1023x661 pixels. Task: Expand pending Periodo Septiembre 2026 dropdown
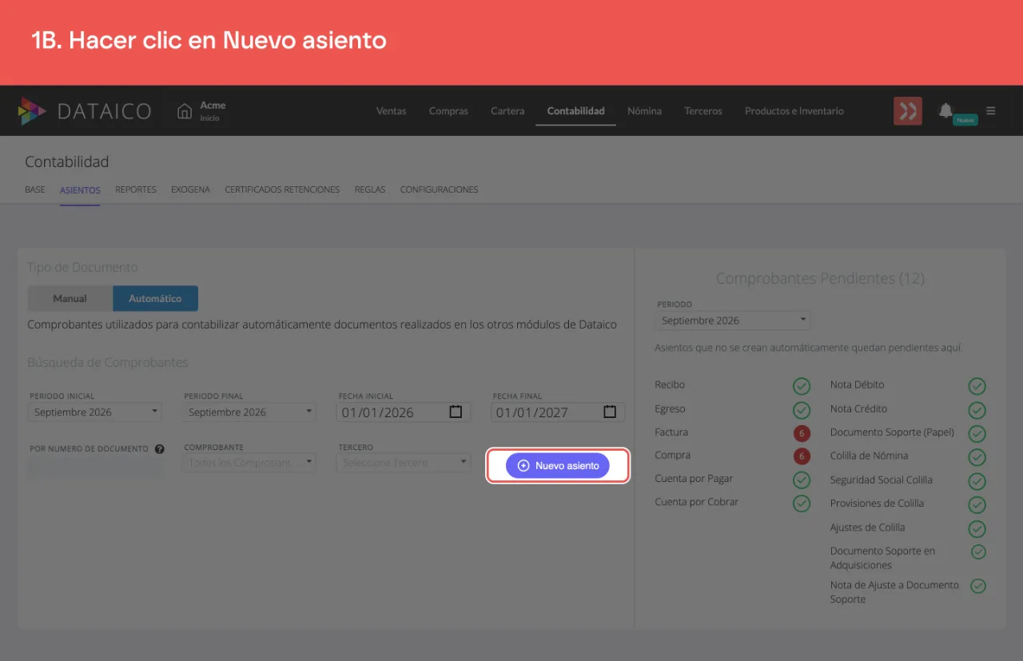point(733,321)
